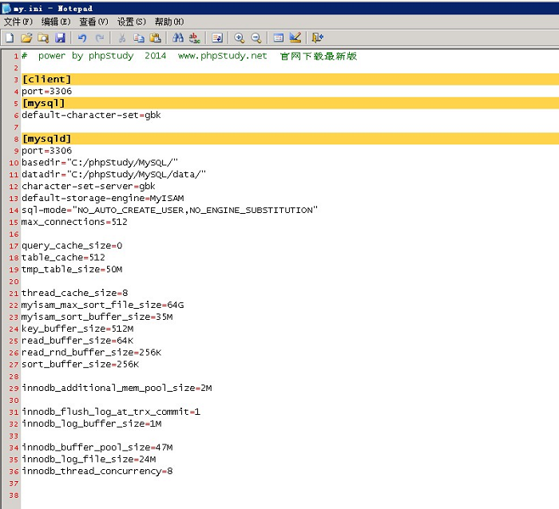
Task: Click the sql-mode setting line
Action: coord(169,210)
